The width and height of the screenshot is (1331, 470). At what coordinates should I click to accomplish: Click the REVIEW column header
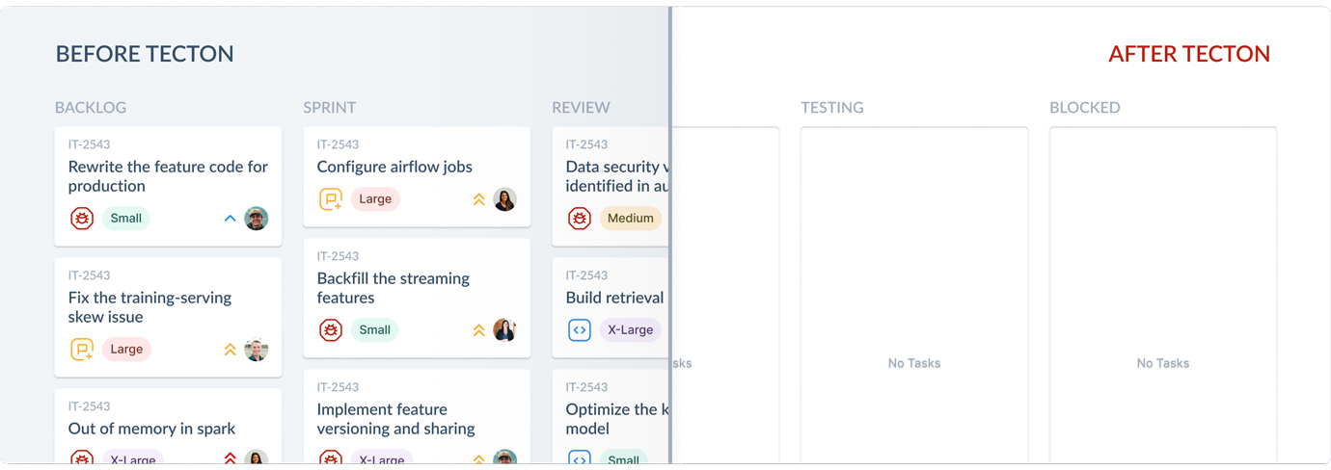pos(581,108)
